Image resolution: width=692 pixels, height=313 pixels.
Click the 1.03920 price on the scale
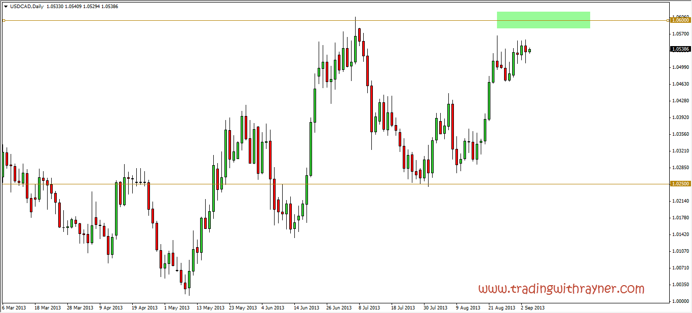coord(680,117)
